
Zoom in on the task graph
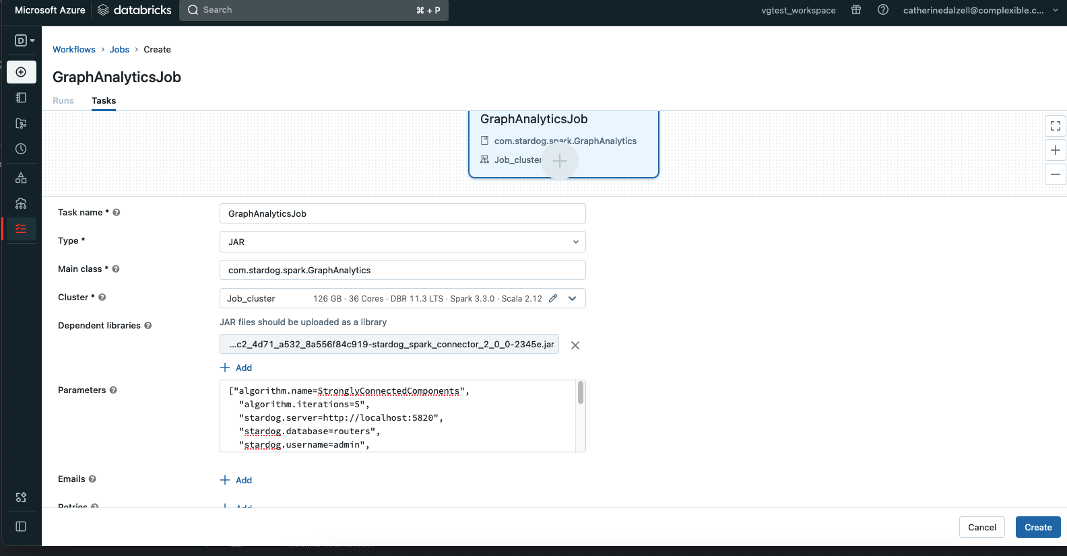tap(1056, 150)
